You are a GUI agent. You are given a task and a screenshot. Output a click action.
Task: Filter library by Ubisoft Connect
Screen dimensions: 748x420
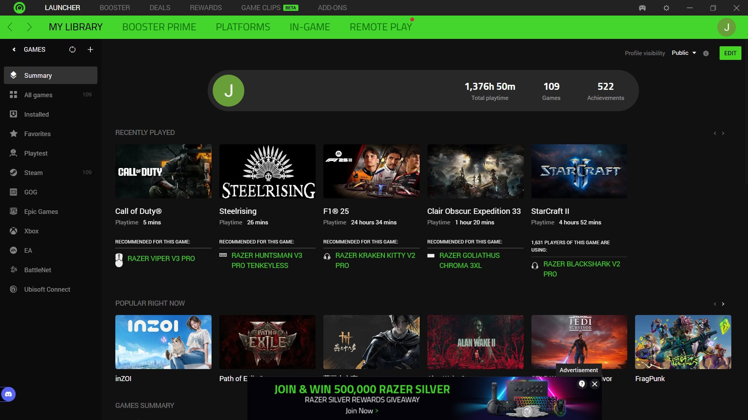[51, 289]
